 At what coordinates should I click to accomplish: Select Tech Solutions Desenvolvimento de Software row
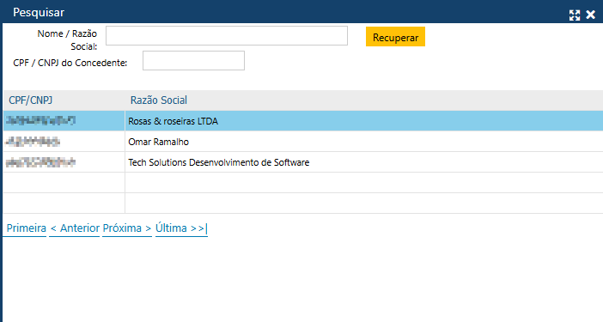[x=303, y=162]
